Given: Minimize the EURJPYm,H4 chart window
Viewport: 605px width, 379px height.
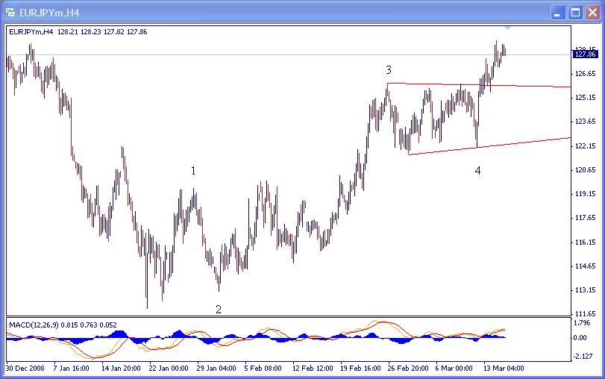Looking at the screenshot, I should pos(557,13).
